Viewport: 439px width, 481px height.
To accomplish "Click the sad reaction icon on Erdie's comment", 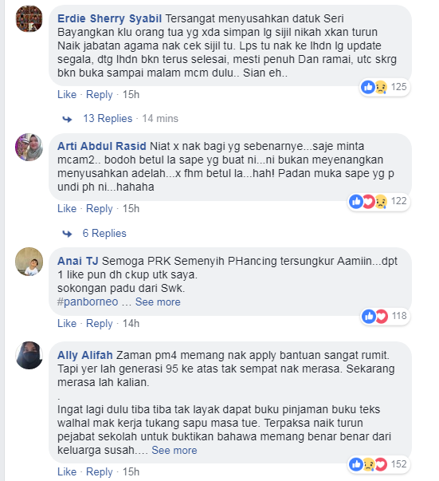I will 381,88.
